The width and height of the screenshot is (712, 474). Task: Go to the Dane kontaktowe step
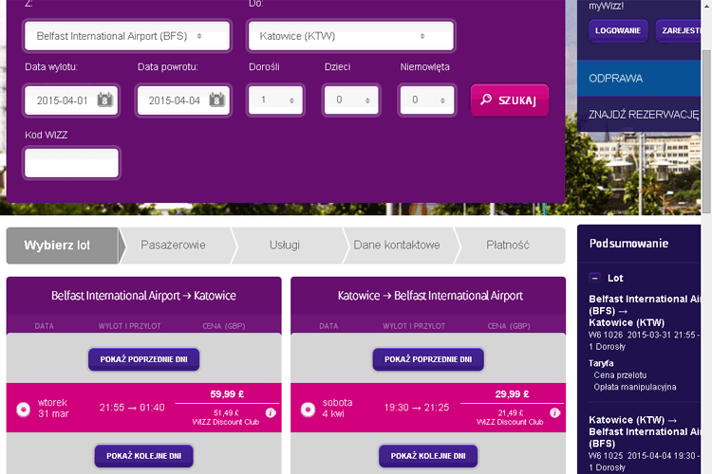point(397,245)
